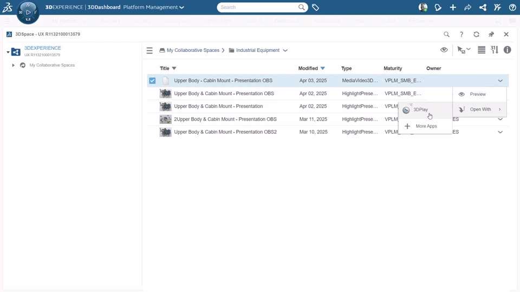Open the 3DEXPERIENCE compass
Screen dimensions: 520x292
pos(28,12)
